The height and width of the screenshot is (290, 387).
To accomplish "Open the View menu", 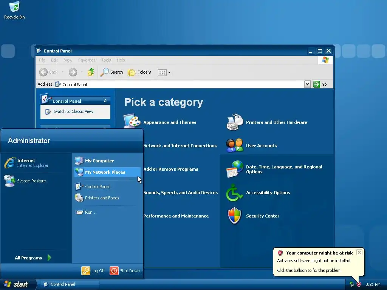I will (x=68, y=60).
